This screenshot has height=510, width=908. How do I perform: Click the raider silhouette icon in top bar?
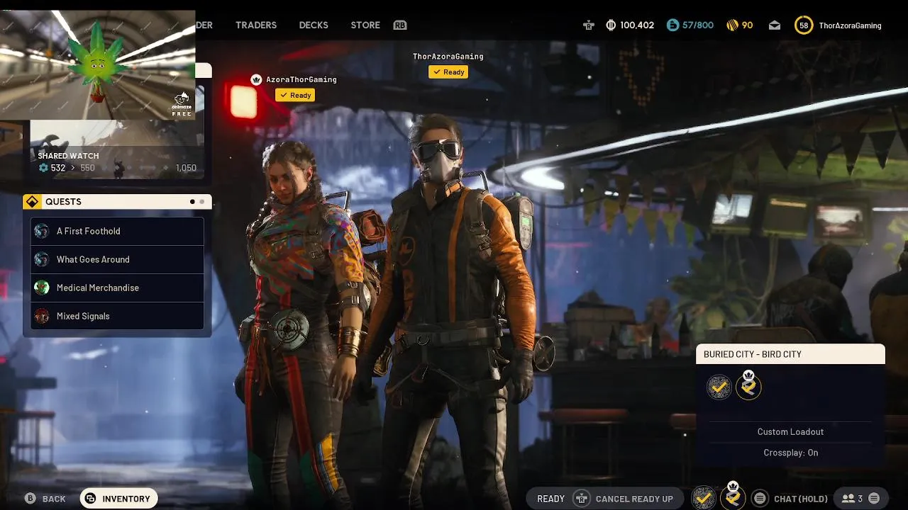pos(589,25)
